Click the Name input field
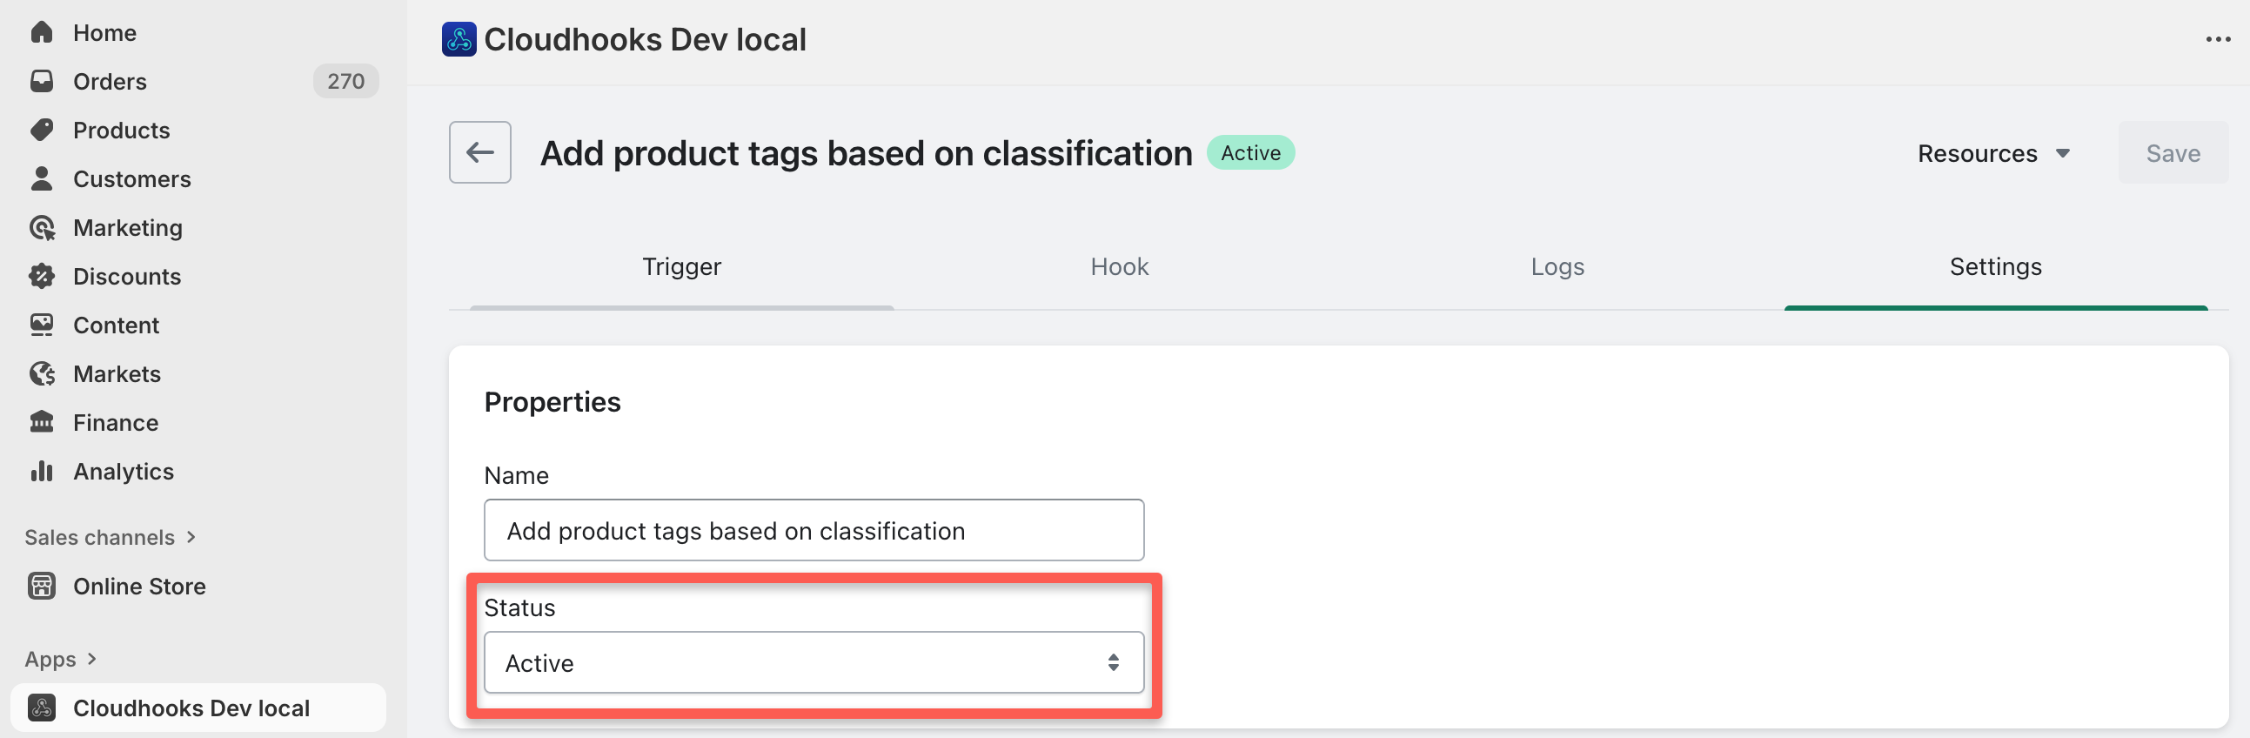This screenshot has height=738, width=2250. [x=814, y=531]
